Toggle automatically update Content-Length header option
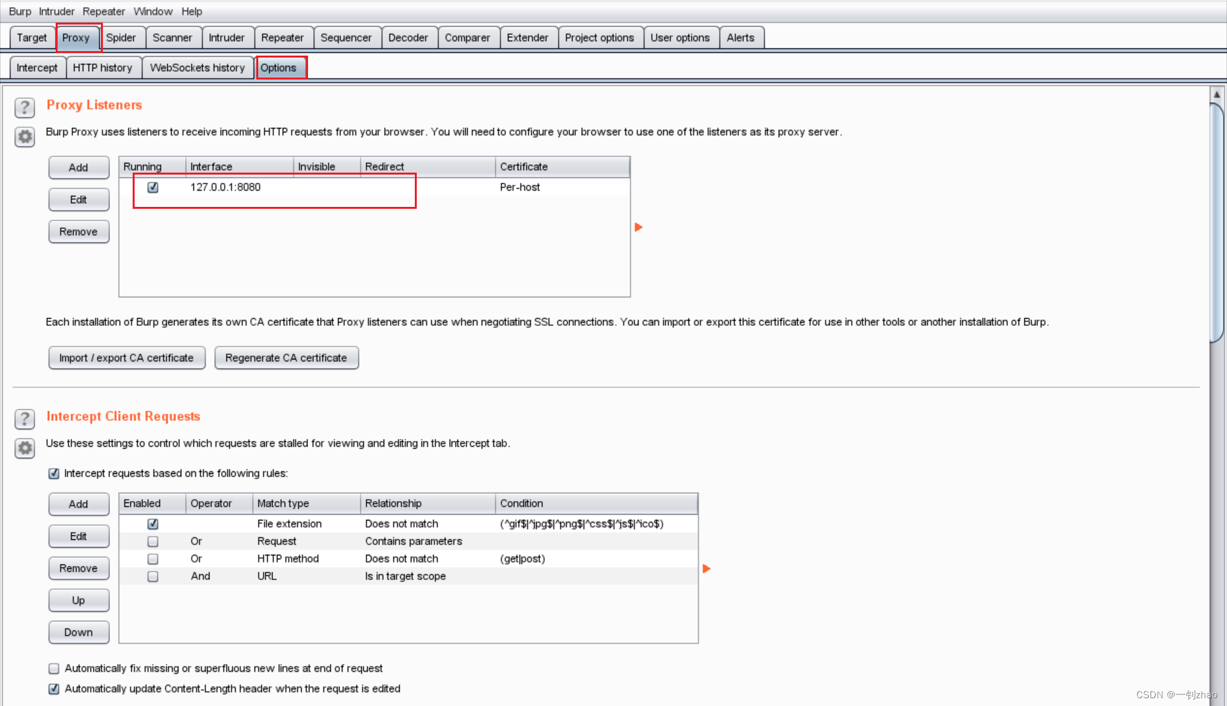This screenshot has width=1227, height=706. click(x=54, y=689)
